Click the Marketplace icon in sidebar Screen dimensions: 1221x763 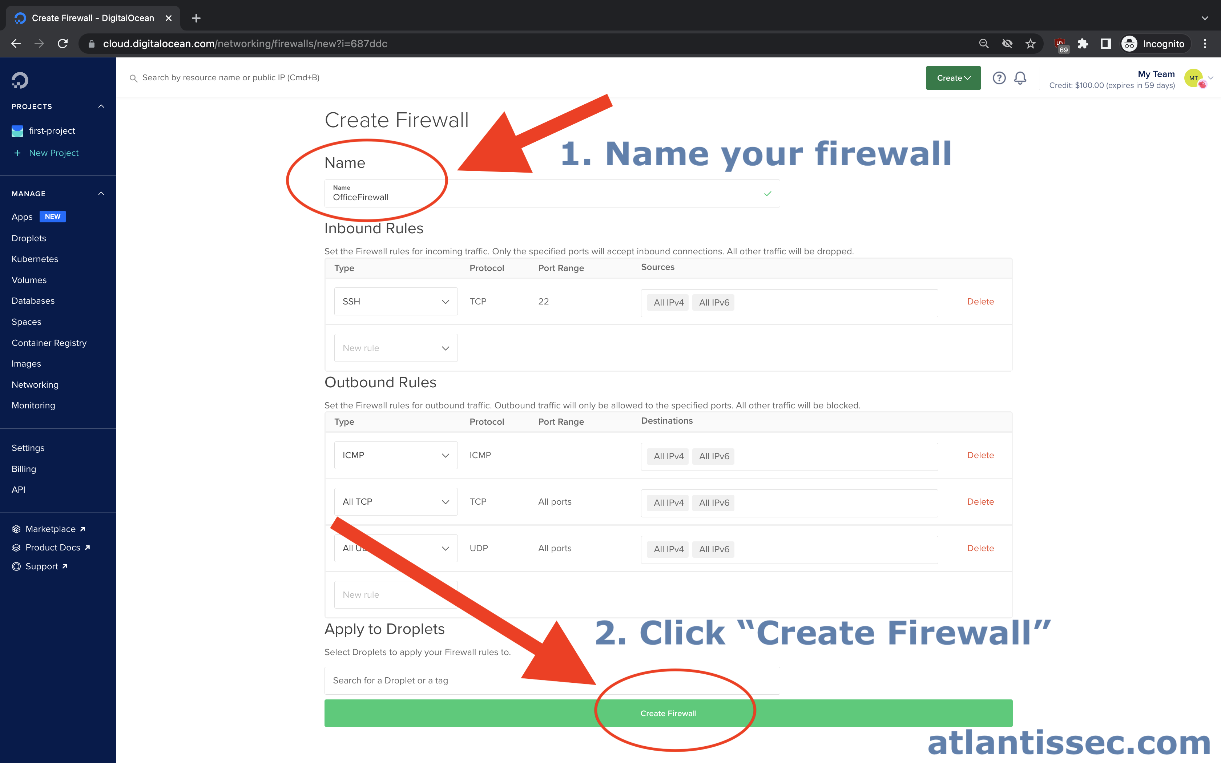click(x=16, y=529)
